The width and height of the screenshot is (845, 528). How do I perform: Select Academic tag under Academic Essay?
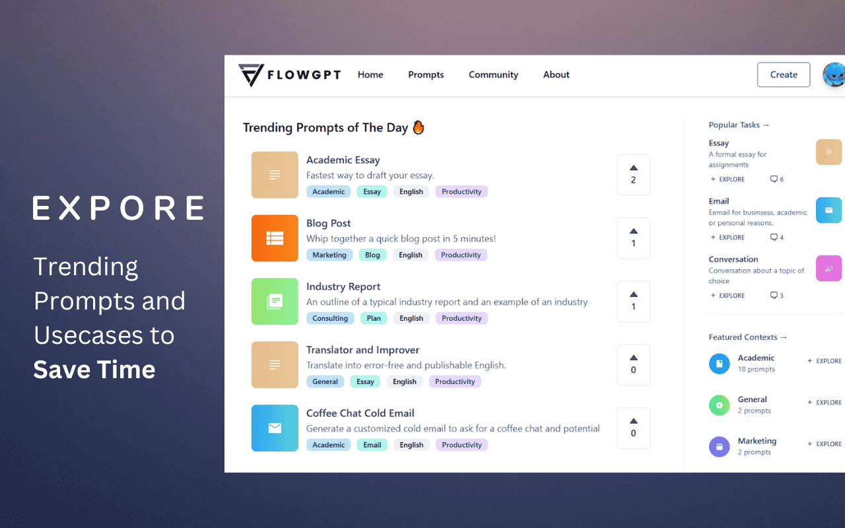coord(329,191)
